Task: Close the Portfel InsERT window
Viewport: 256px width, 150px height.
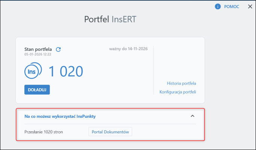Action: 250,6
